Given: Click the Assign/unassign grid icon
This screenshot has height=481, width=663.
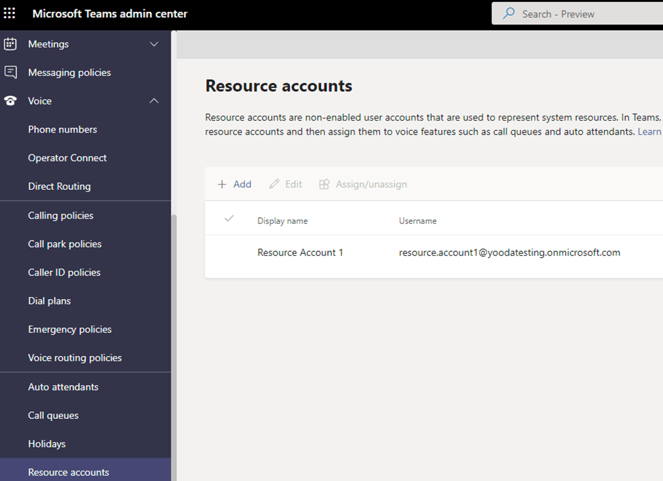Looking at the screenshot, I should pyautogui.click(x=324, y=185).
